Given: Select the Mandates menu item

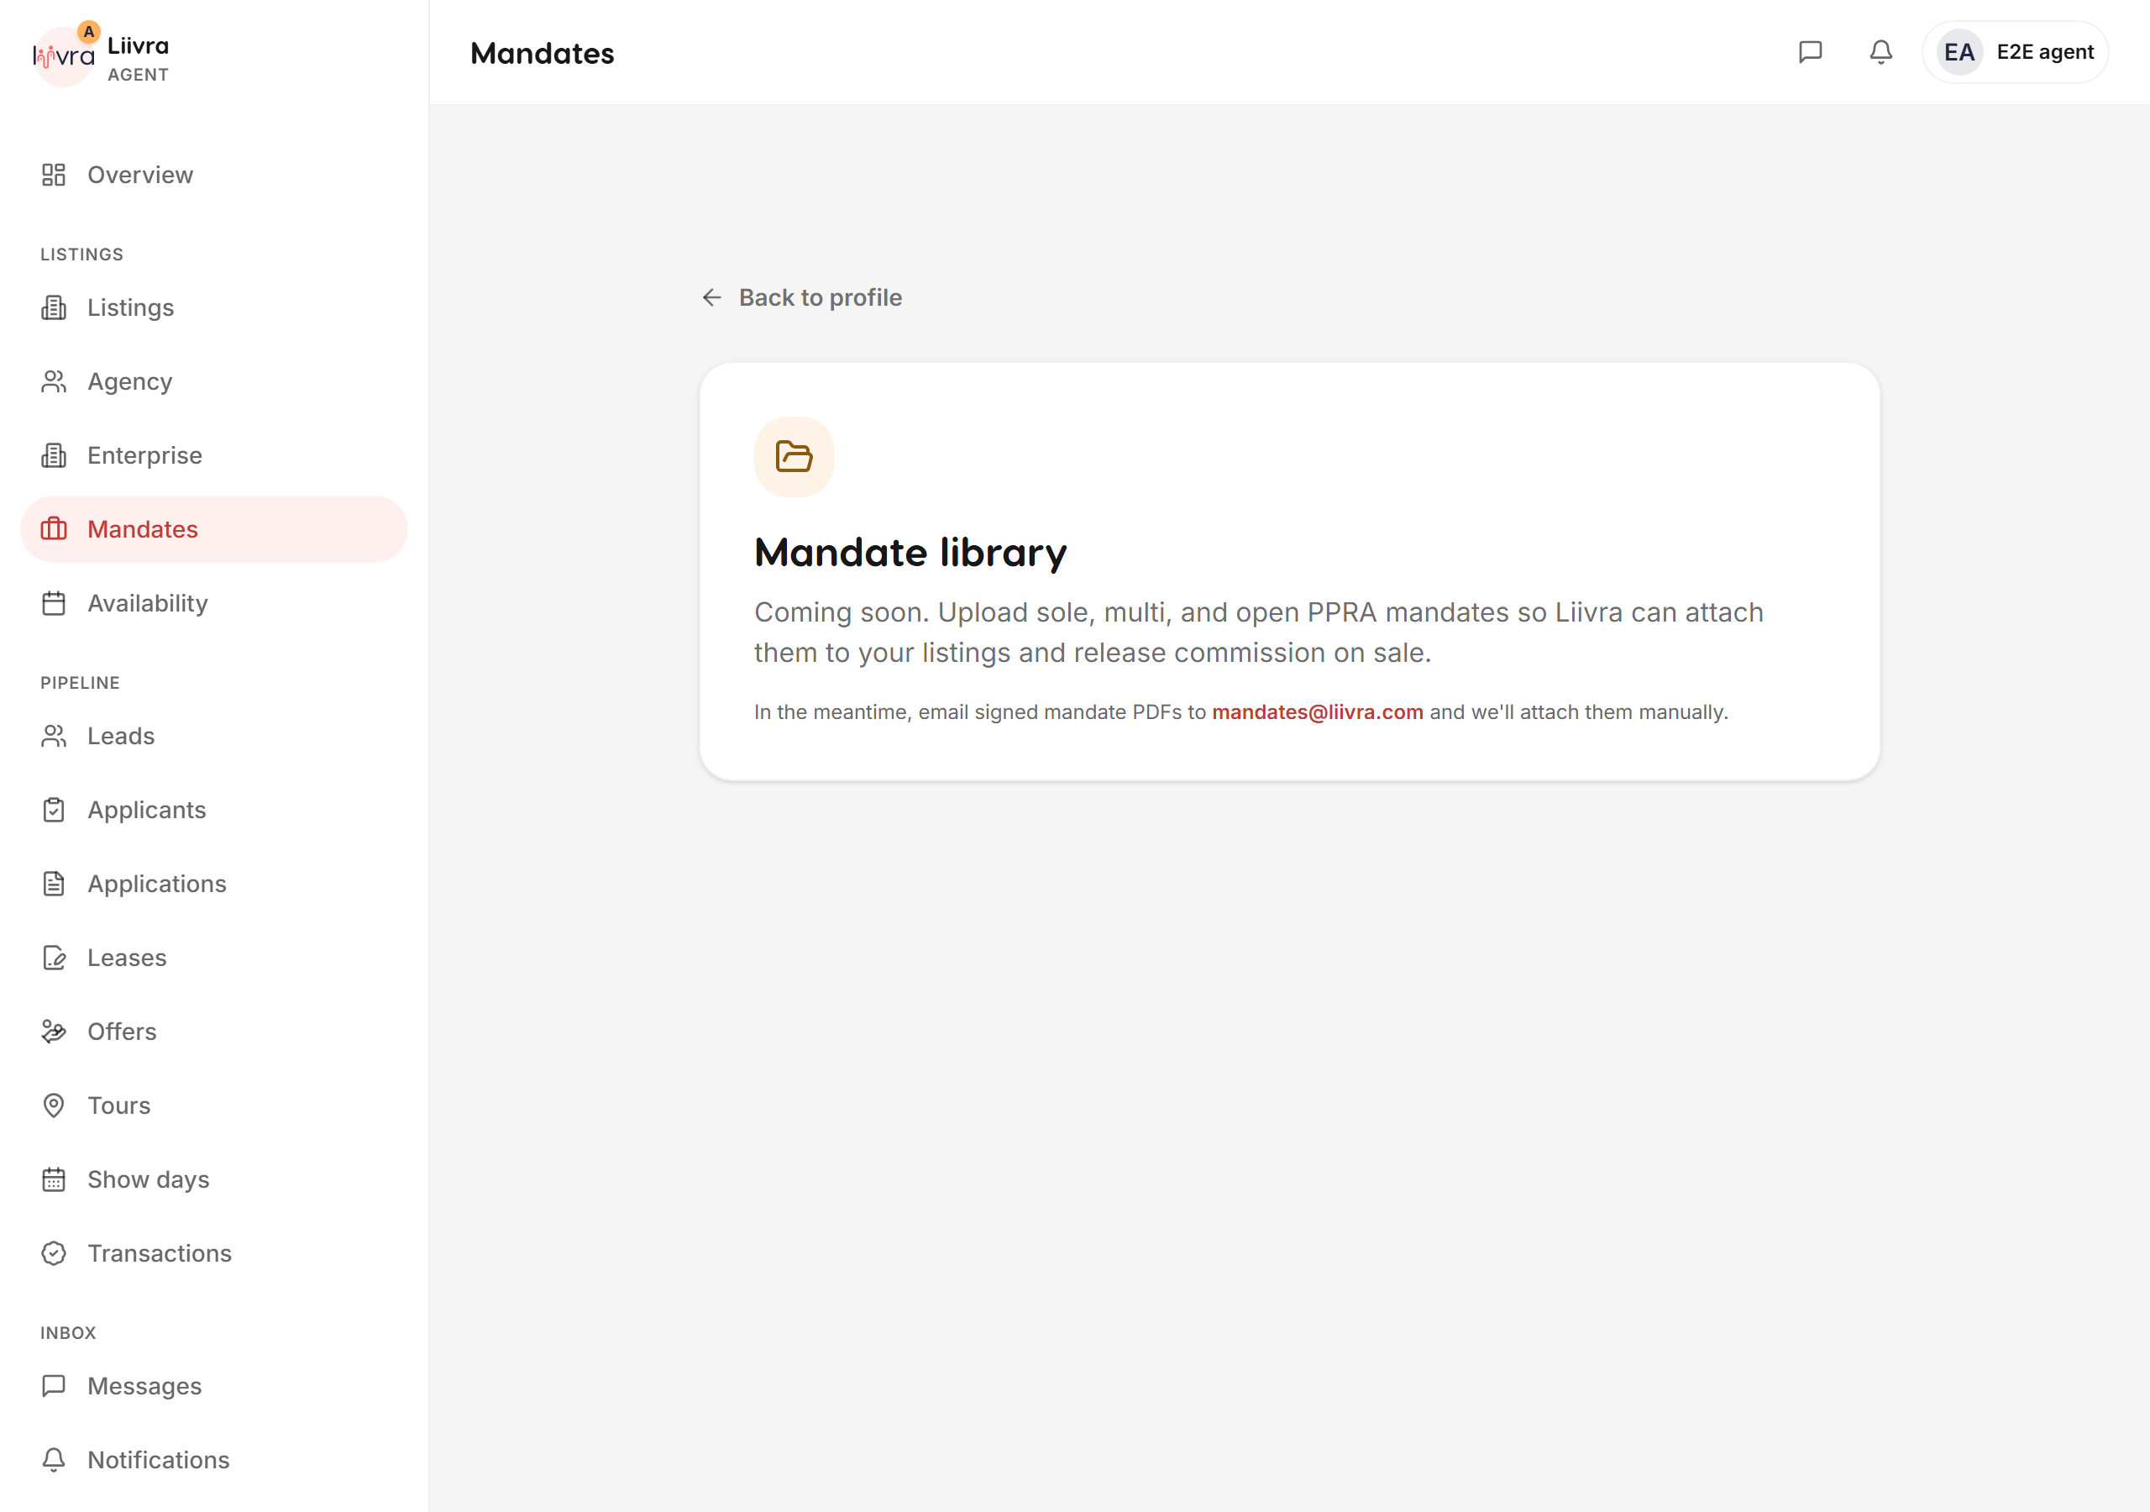Looking at the screenshot, I should 214,529.
